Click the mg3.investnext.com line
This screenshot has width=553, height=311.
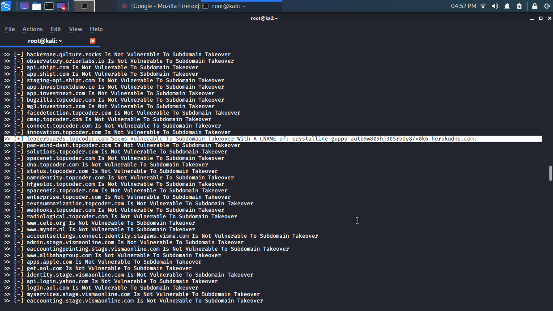pyautogui.click(x=109, y=106)
